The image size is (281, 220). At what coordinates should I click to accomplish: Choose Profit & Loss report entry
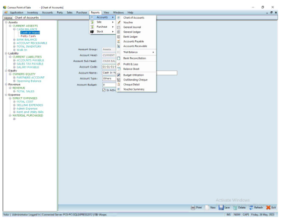pyautogui.click(x=131, y=64)
